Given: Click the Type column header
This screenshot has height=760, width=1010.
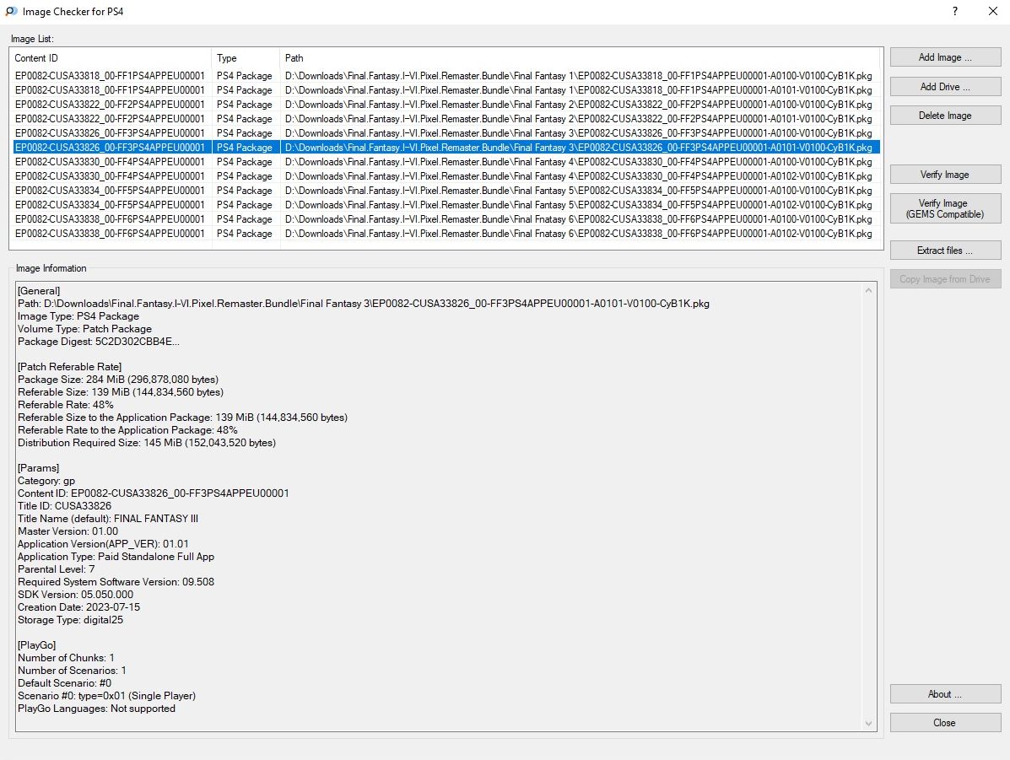Looking at the screenshot, I should [x=246, y=58].
